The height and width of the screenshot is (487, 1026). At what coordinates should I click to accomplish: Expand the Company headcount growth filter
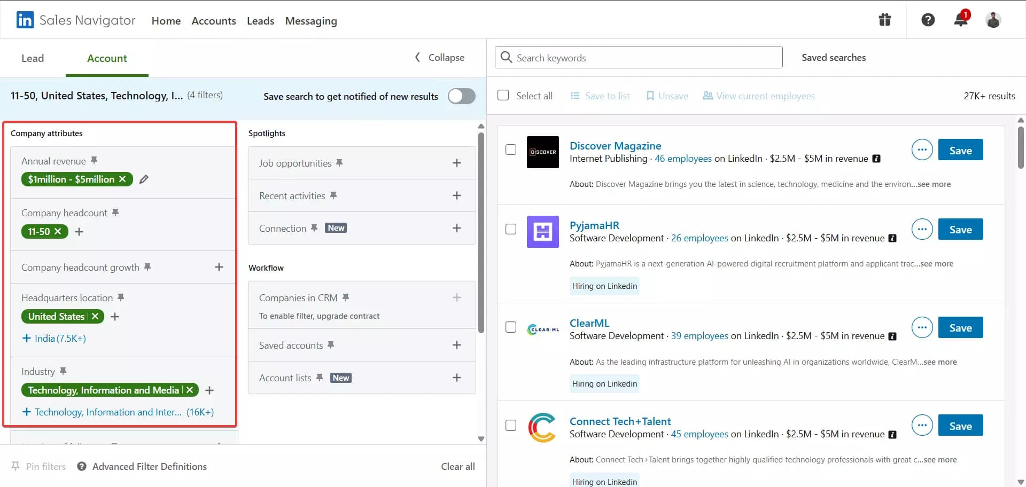pos(219,267)
